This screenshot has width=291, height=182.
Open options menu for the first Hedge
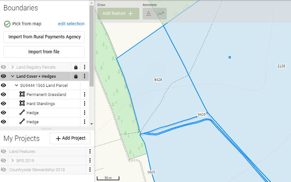[85, 112]
